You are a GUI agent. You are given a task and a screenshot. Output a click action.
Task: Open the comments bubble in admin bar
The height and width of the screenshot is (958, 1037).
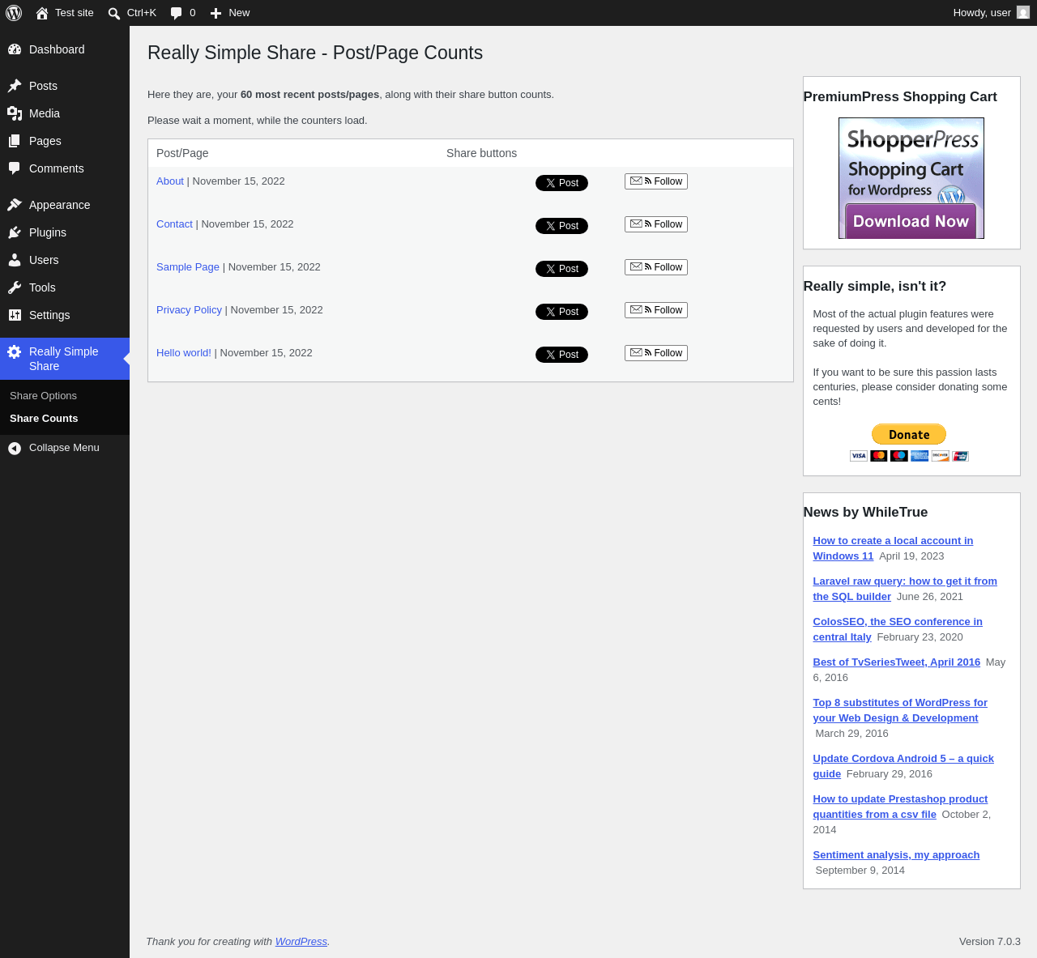pyautogui.click(x=177, y=13)
